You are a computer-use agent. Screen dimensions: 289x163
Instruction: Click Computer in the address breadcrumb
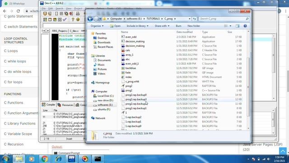point(116,19)
